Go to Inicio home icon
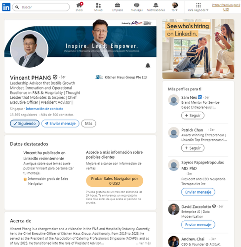 tap(79, 7)
